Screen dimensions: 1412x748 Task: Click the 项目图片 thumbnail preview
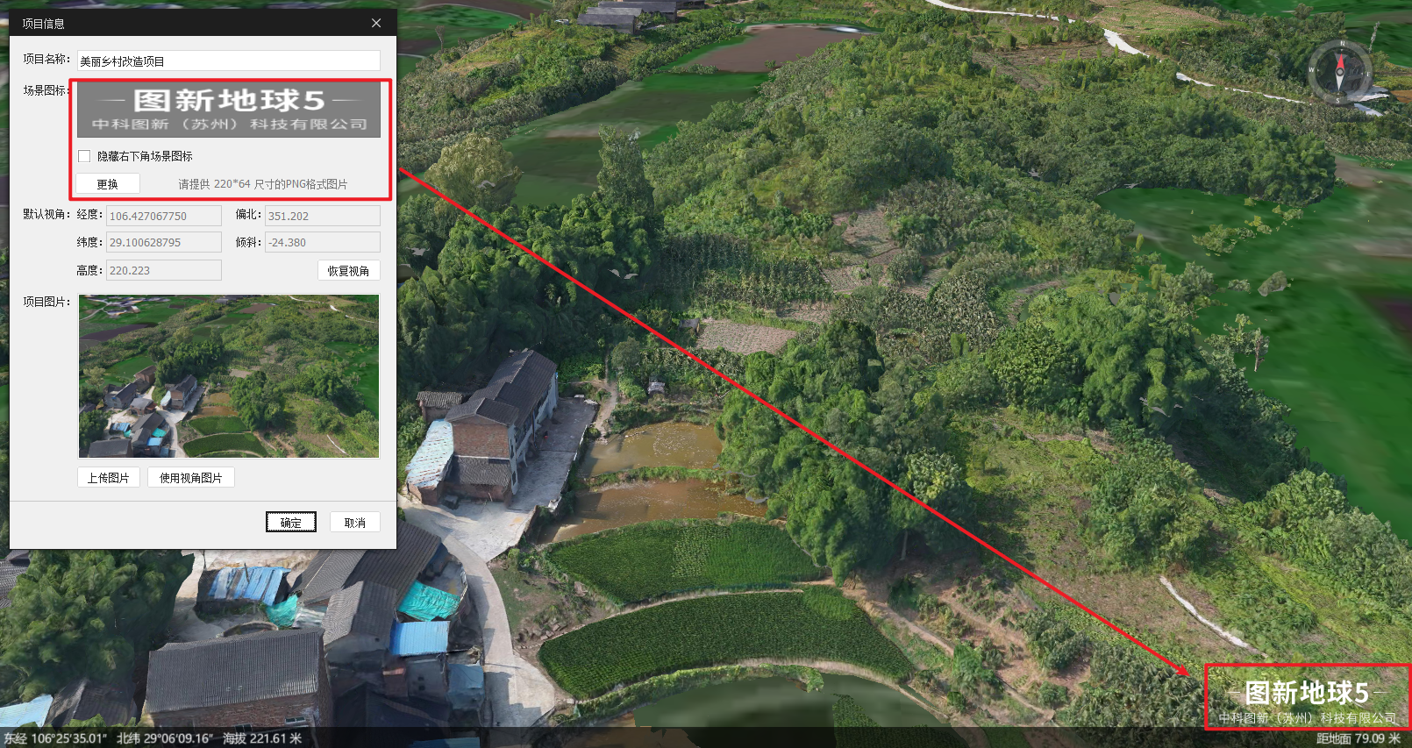click(229, 376)
